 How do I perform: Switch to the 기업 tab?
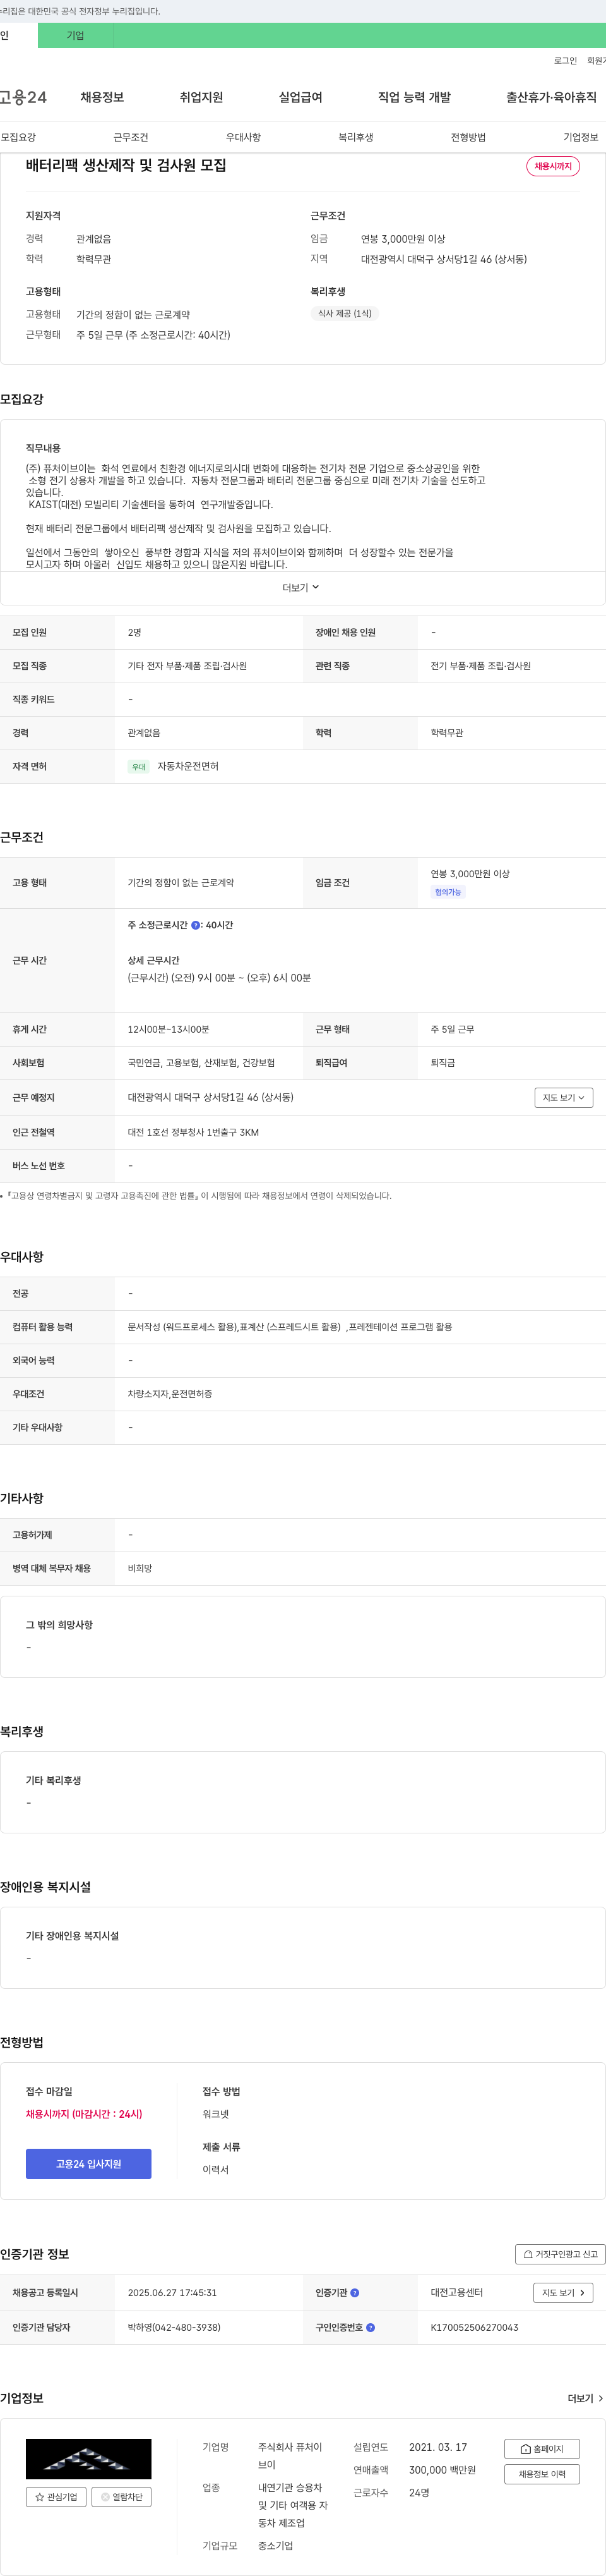click(76, 35)
